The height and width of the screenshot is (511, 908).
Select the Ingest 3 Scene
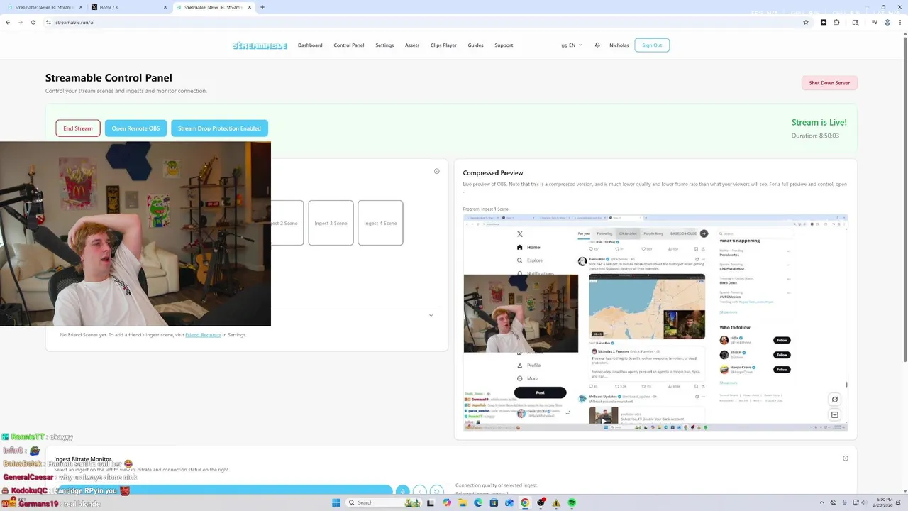(x=331, y=223)
